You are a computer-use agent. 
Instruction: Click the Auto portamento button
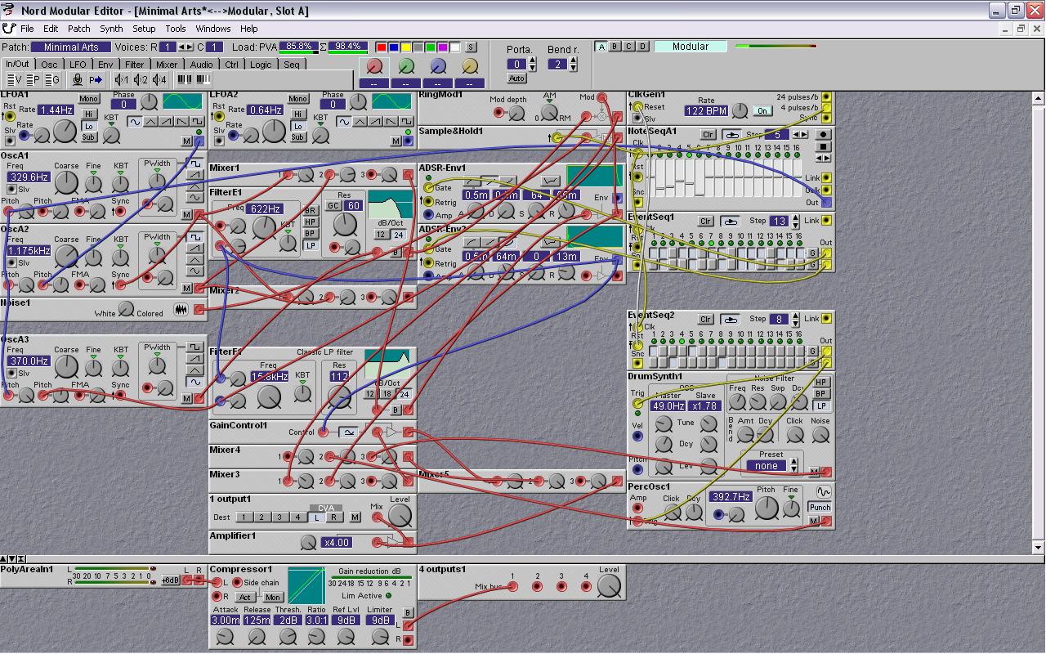click(516, 78)
